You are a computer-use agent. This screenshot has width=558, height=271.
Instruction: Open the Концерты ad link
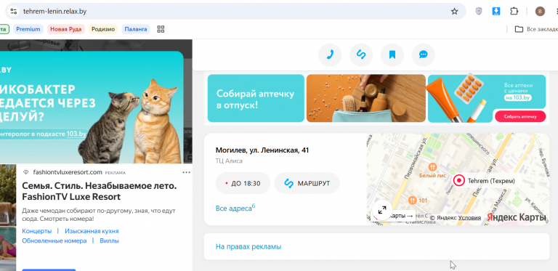tap(36, 231)
